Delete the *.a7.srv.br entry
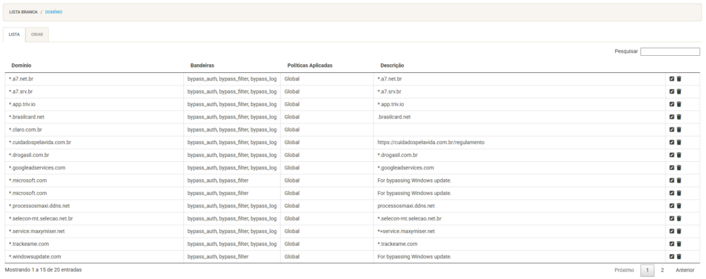The width and height of the screenshot is (706, 279). click(679, 92)
